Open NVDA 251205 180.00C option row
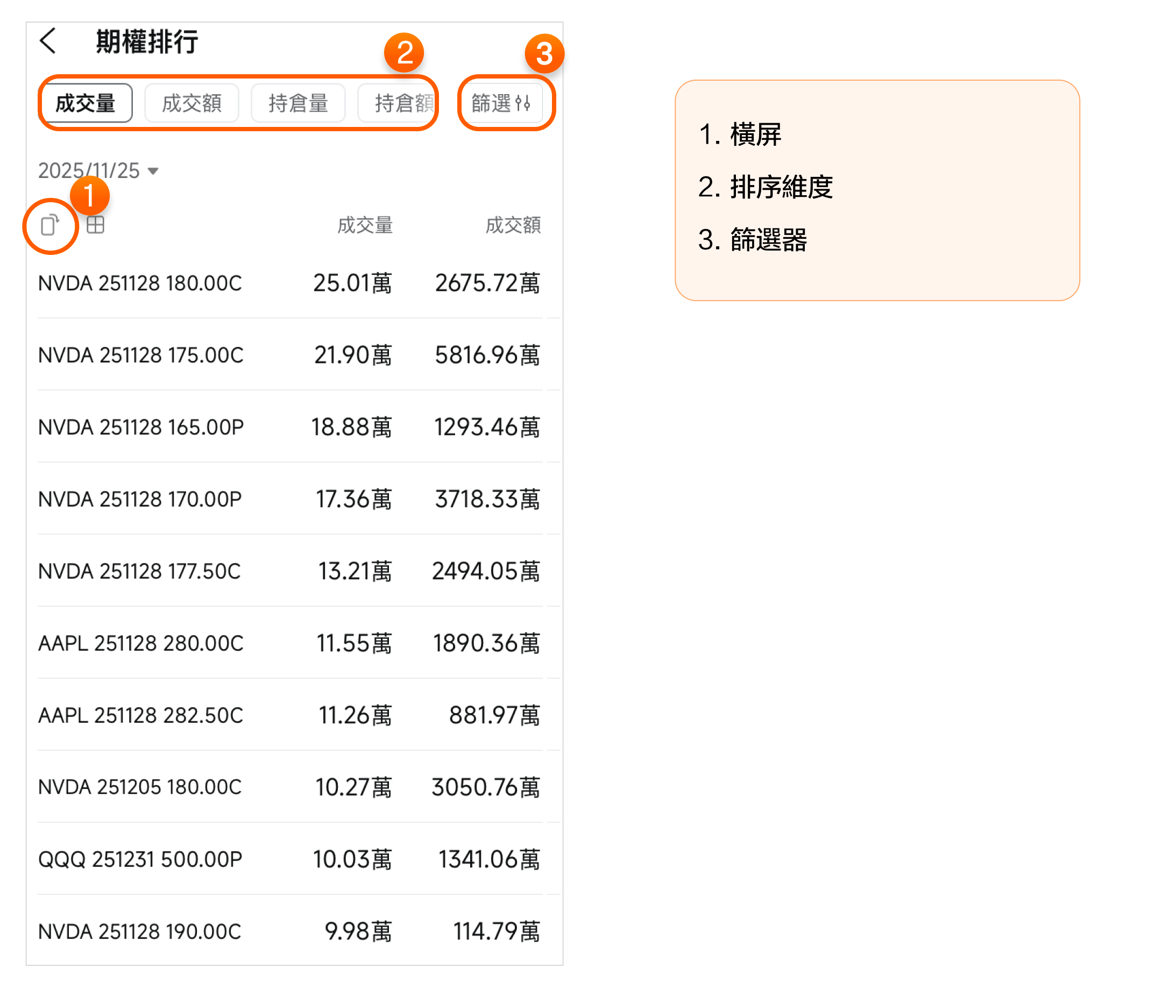Image resolution: width=1162 pixels, height=996 pixels. click(x=140, y=787)
